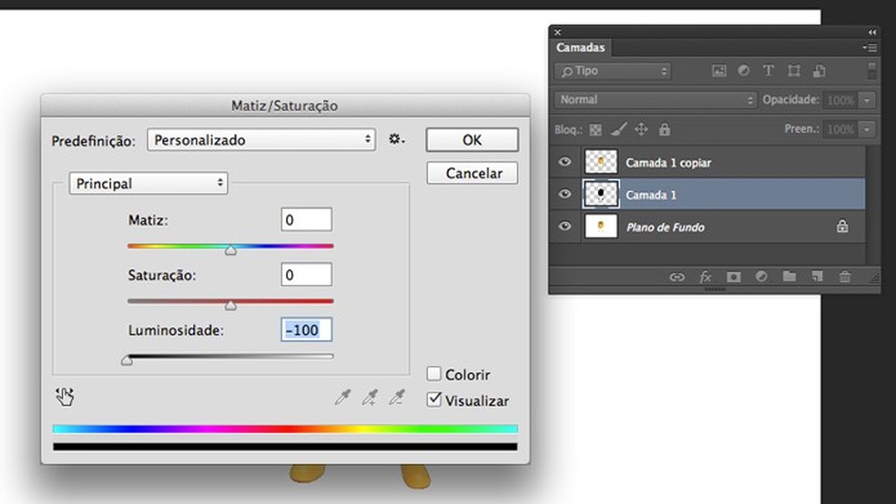
Task: Click the OK button
Action: (472, 140)
